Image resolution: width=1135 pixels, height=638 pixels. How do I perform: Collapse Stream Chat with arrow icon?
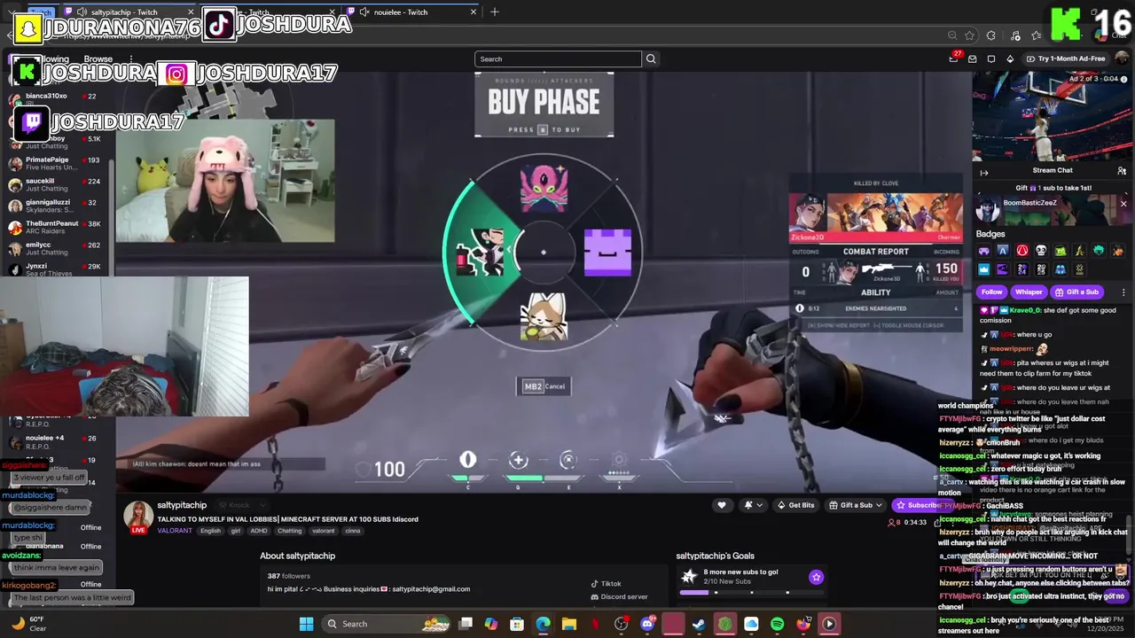983,173
